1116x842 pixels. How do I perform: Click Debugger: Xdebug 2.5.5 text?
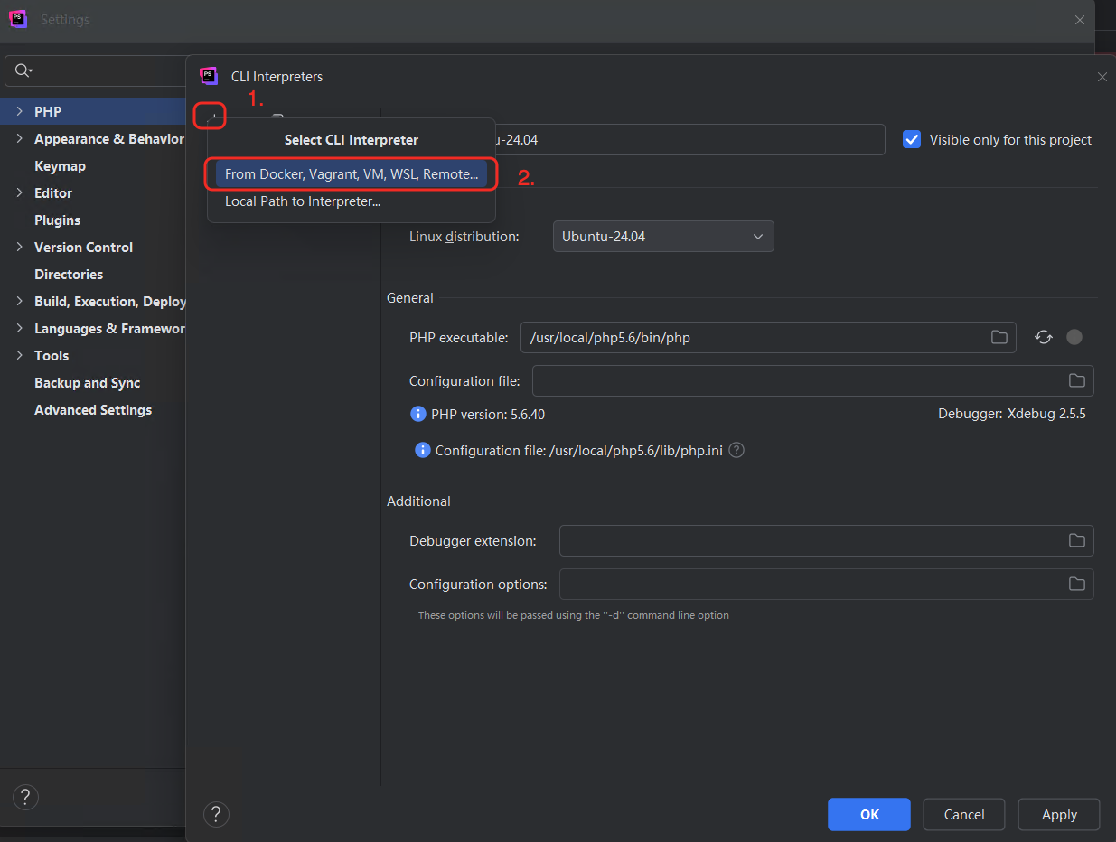[1012, 414]
